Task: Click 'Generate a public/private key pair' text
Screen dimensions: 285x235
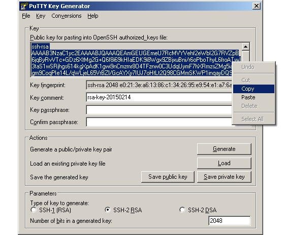Action: [71, 149]
